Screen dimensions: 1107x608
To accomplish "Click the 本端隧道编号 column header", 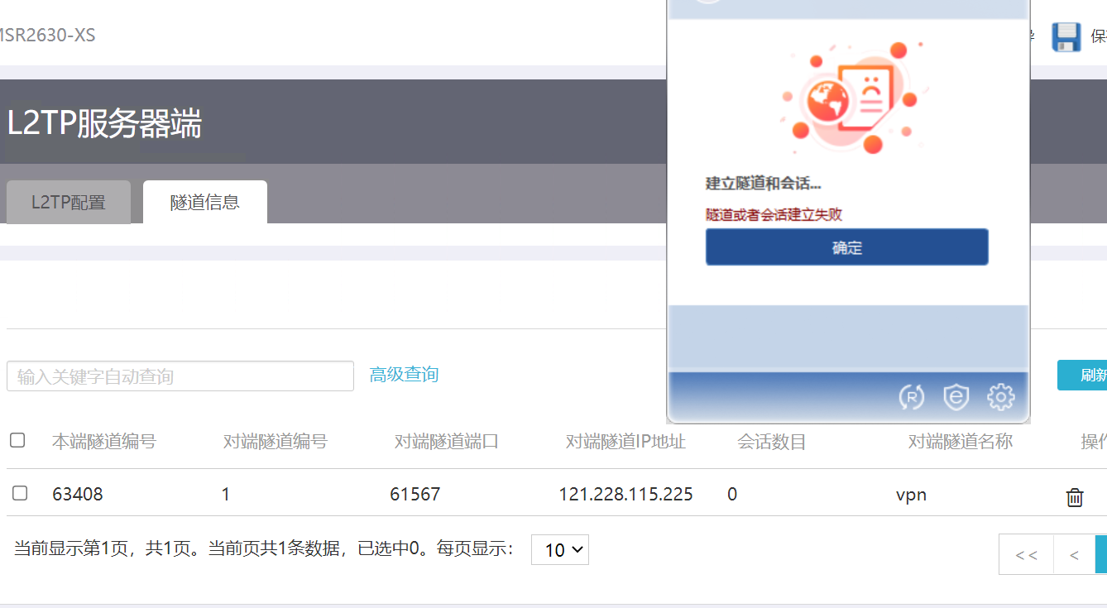I will [103, 442].
